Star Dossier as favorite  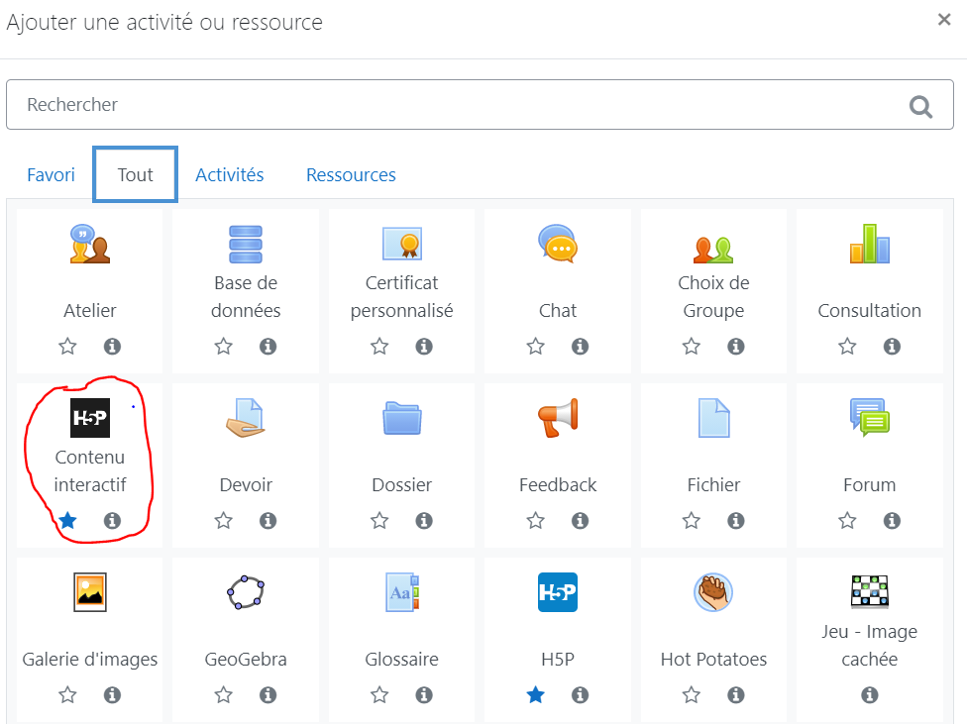379,521
